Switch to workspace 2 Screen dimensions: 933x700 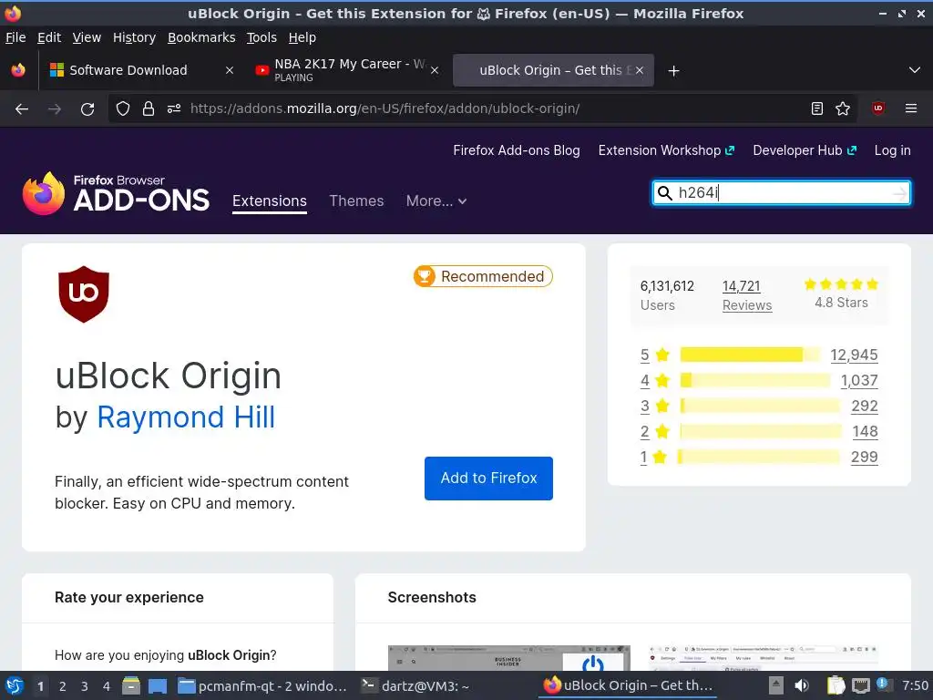(63, 686)
